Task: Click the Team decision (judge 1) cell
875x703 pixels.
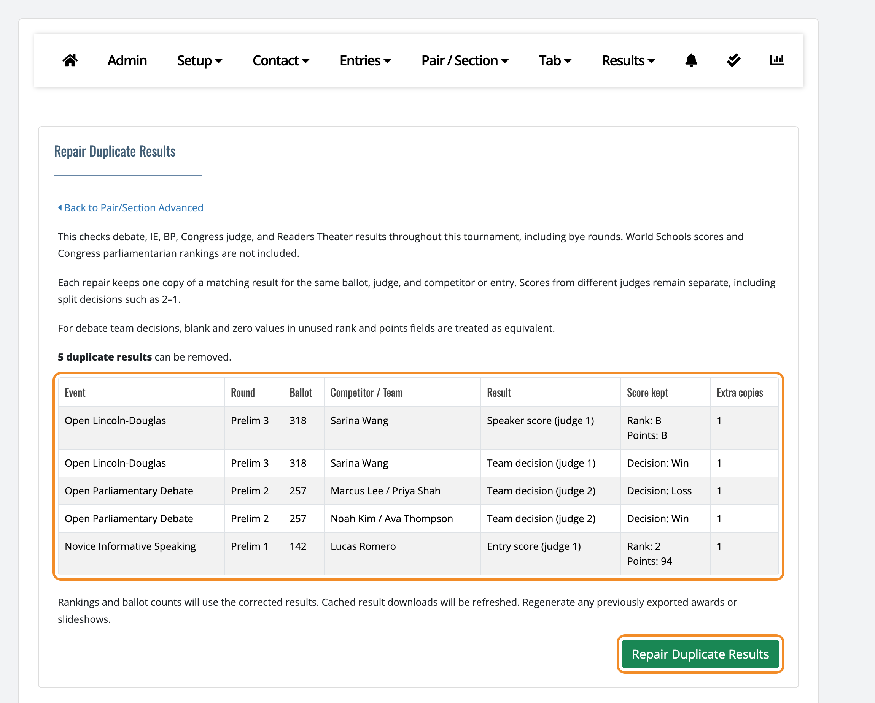Action: click(x=550, y=463)
